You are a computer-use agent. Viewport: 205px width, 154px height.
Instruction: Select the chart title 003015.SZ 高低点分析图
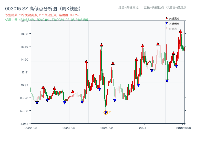tap(31, 8)
